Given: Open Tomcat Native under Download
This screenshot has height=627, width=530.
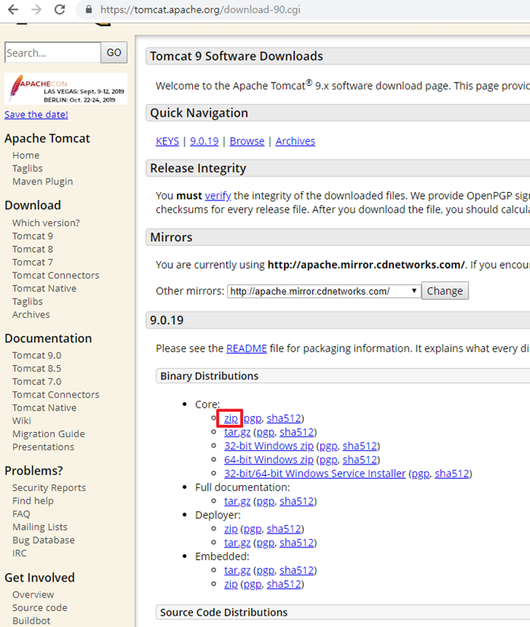Looking at the screenshot, I should coord(44,288).
